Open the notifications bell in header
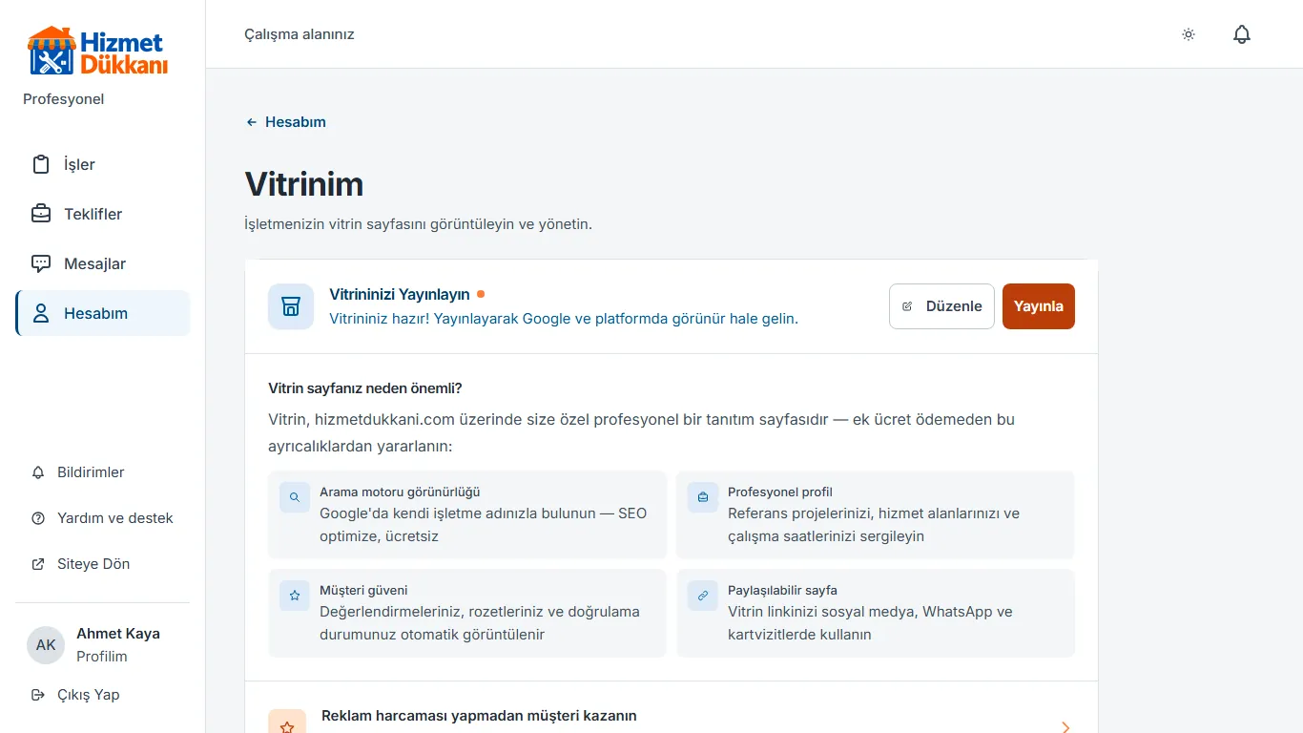 (1242, 34)
